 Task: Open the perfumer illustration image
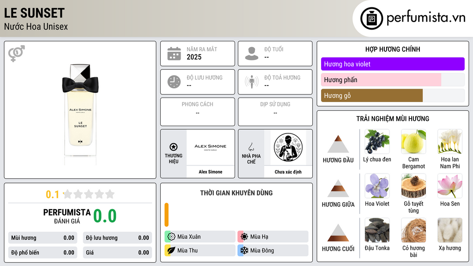point(288,147)
